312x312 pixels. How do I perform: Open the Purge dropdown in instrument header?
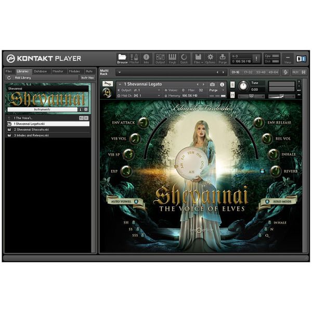(x=215, y=90)
